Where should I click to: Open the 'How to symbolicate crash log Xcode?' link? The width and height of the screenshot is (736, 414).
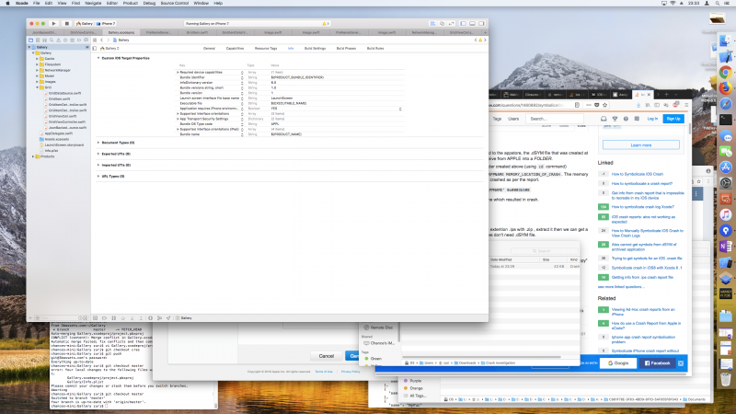click(x=643, y=208)
